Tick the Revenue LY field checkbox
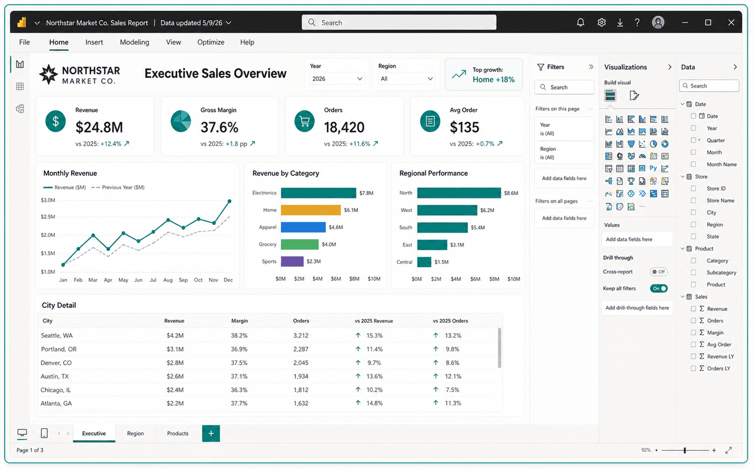This screenshot has width=753, height=470. (x=693, y=356)
